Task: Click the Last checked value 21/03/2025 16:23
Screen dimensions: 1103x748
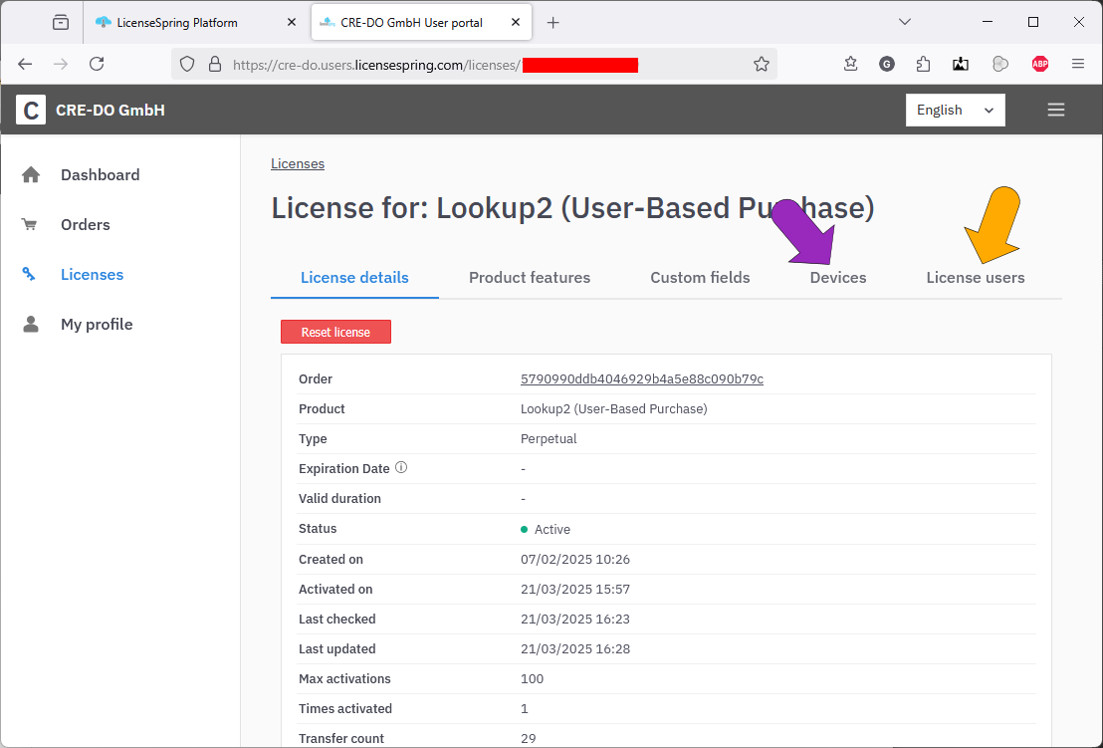Action: click(x=574, y=620)
